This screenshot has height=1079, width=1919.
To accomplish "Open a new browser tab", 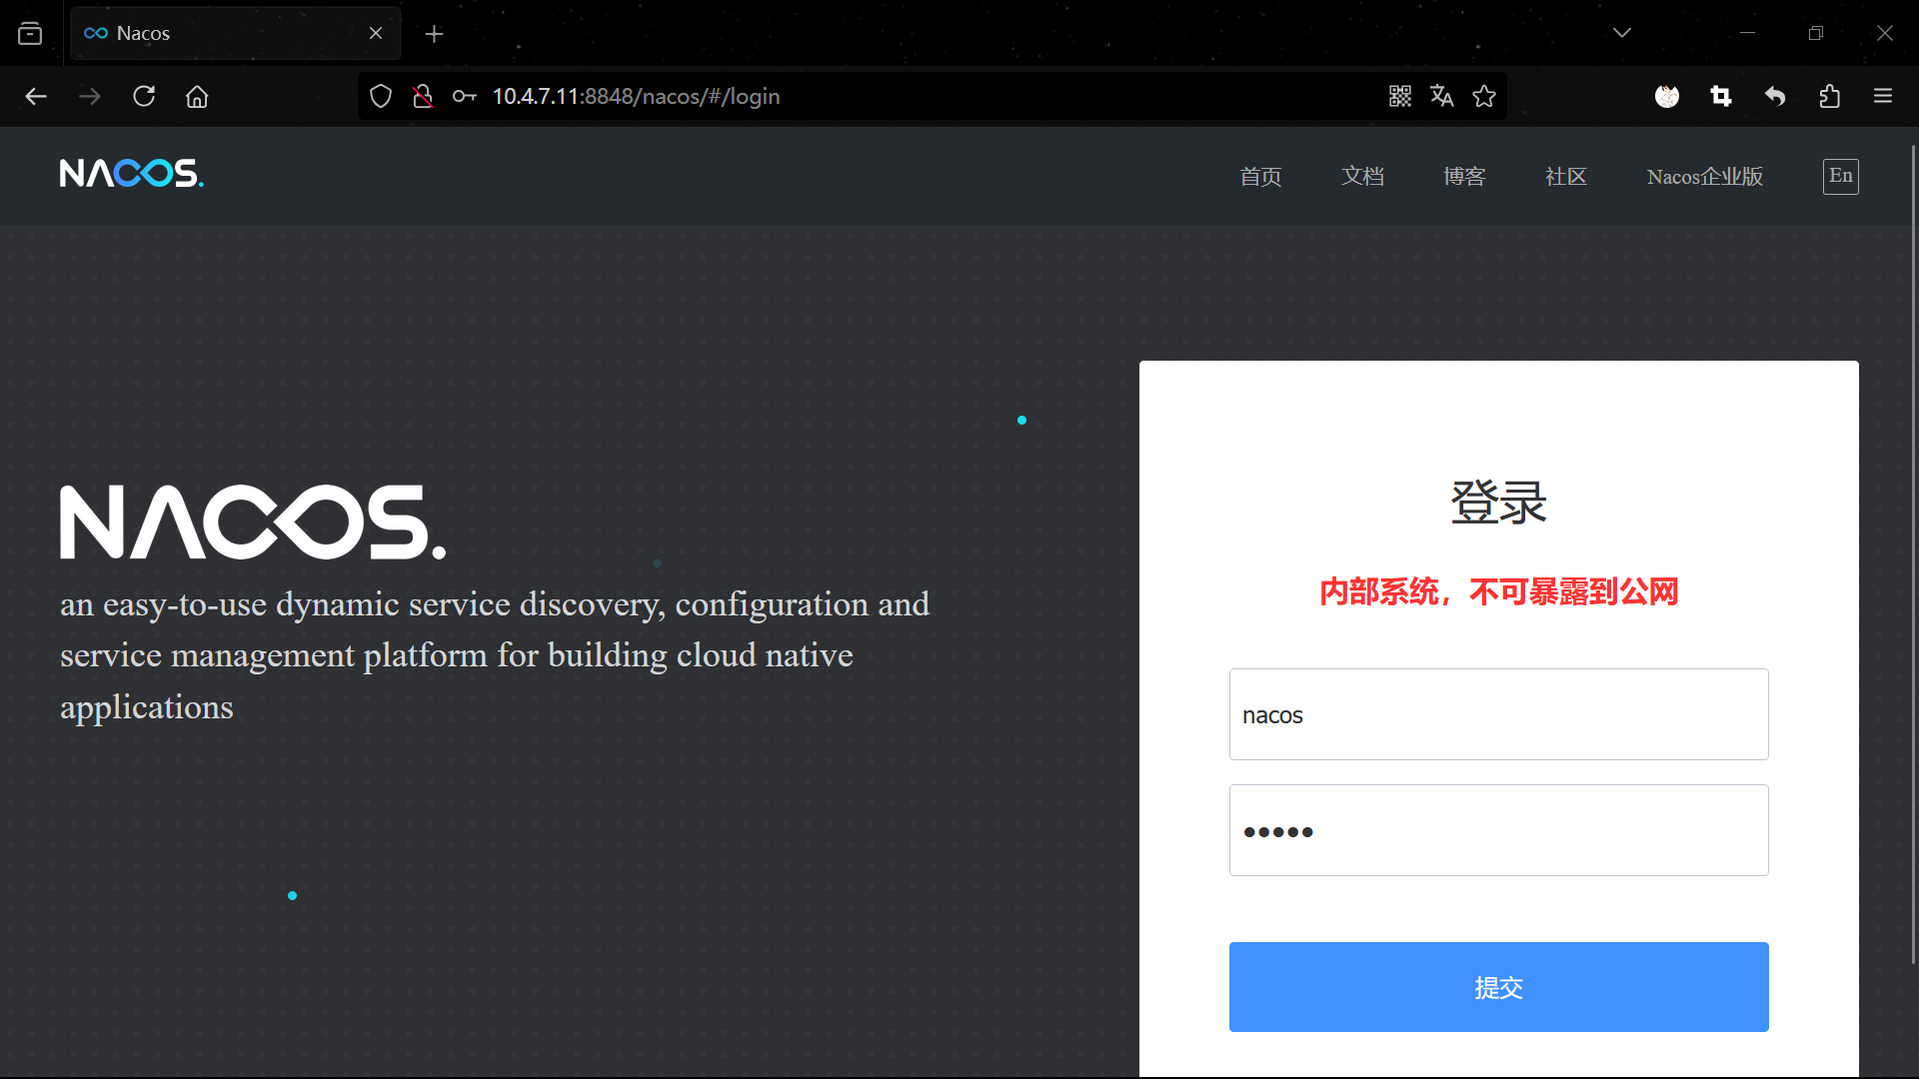I will [434, 34].
